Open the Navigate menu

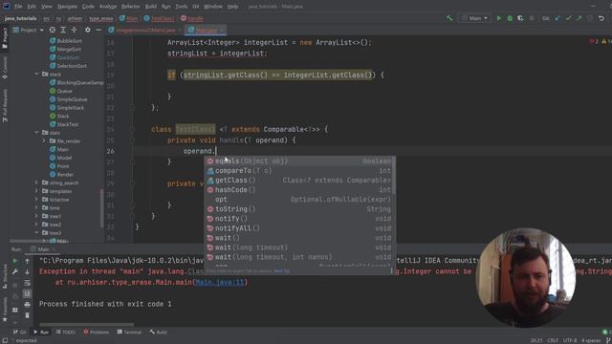[x=67, y=7]
